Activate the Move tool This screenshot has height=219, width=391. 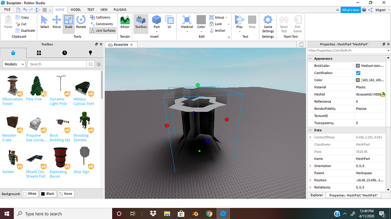pos(57,22)
